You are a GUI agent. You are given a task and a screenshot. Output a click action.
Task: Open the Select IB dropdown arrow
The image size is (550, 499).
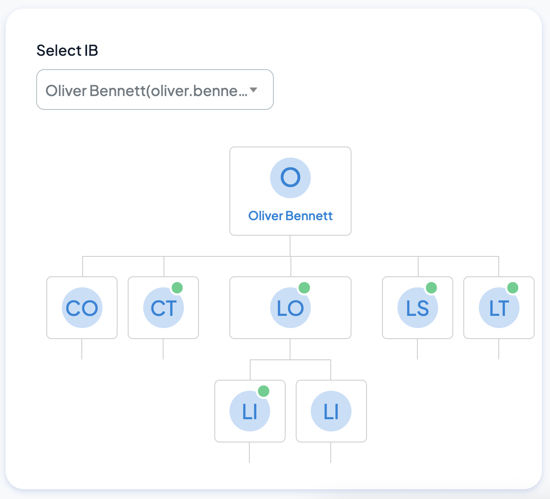[x=253, y=90]
